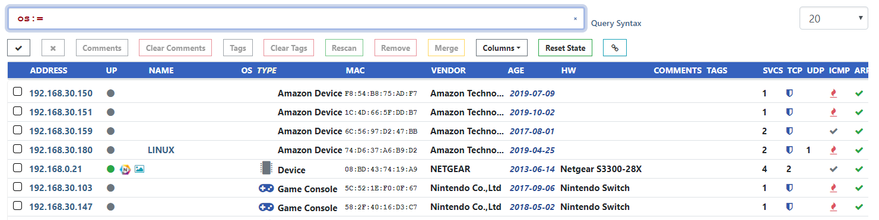
Task: Open the Query Syntax link
Action: point(616,24)
